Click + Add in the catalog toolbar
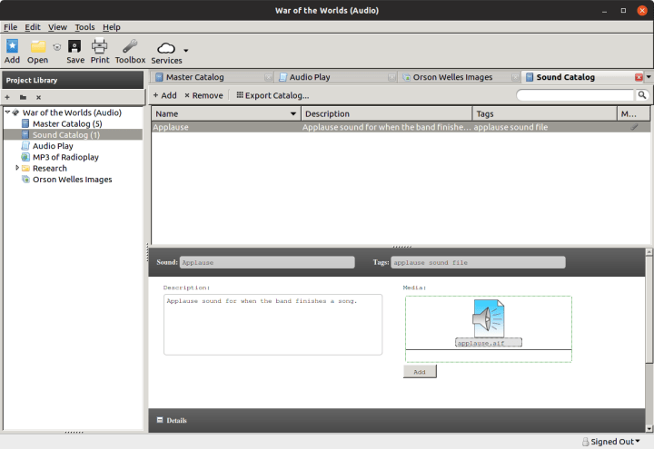Screen dimensions: 654x449 (x=164, y=95)
